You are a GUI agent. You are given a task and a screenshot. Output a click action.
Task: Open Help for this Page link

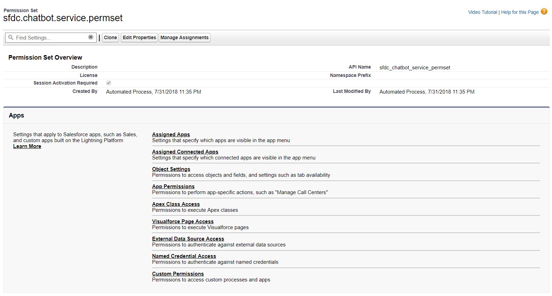(x=520, y=12)
